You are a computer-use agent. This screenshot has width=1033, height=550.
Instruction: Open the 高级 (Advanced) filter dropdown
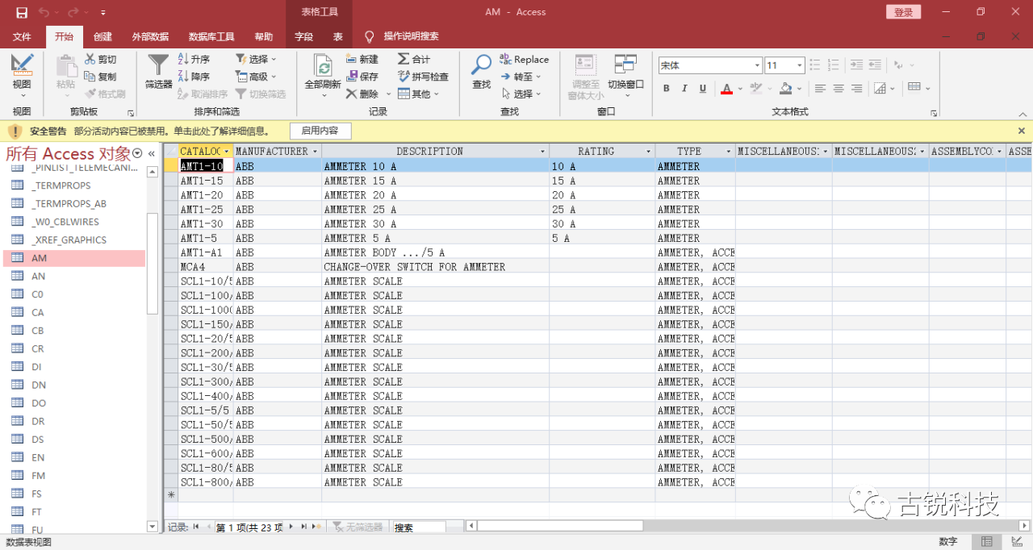256,77
